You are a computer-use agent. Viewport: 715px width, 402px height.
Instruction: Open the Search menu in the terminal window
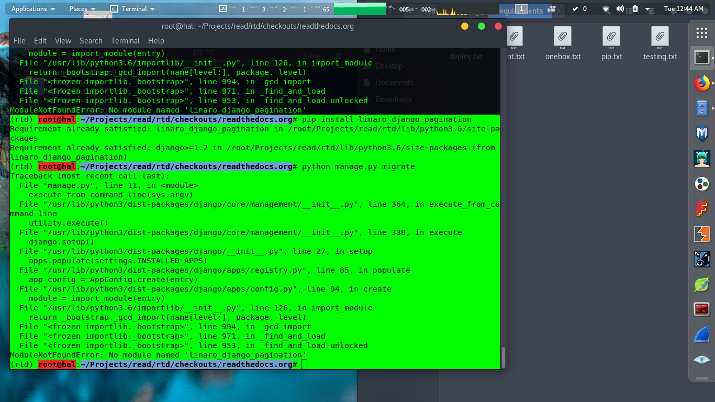pyautogui.click(x=91, y=40)
